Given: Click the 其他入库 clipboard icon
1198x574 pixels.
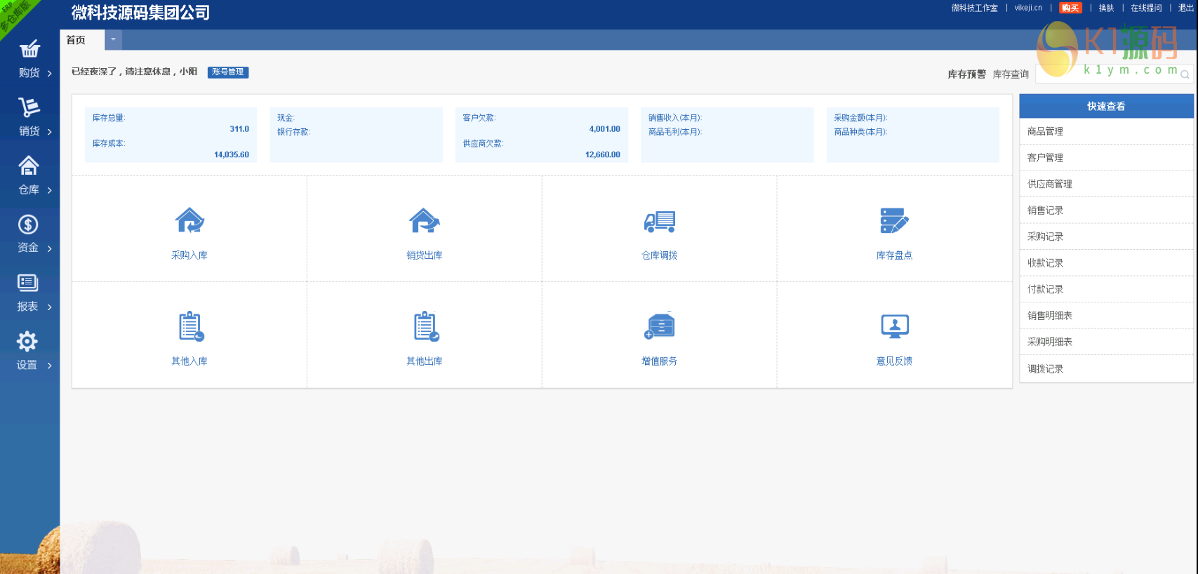Looking at the screenshot, I should click(x=189, y=327).
